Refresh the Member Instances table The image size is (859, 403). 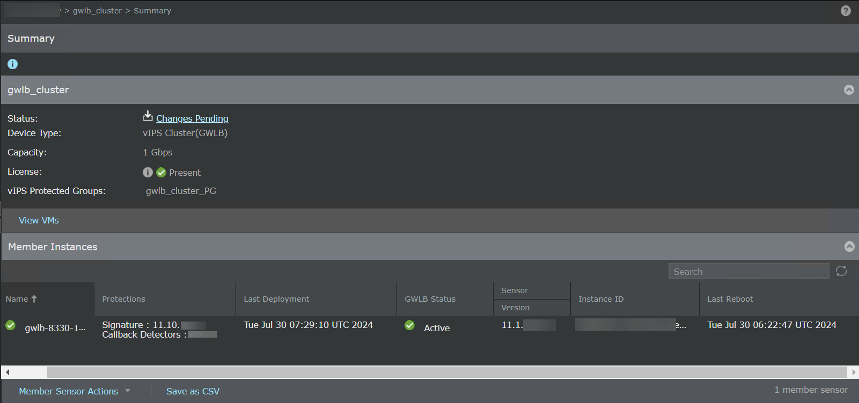[841, 271]
